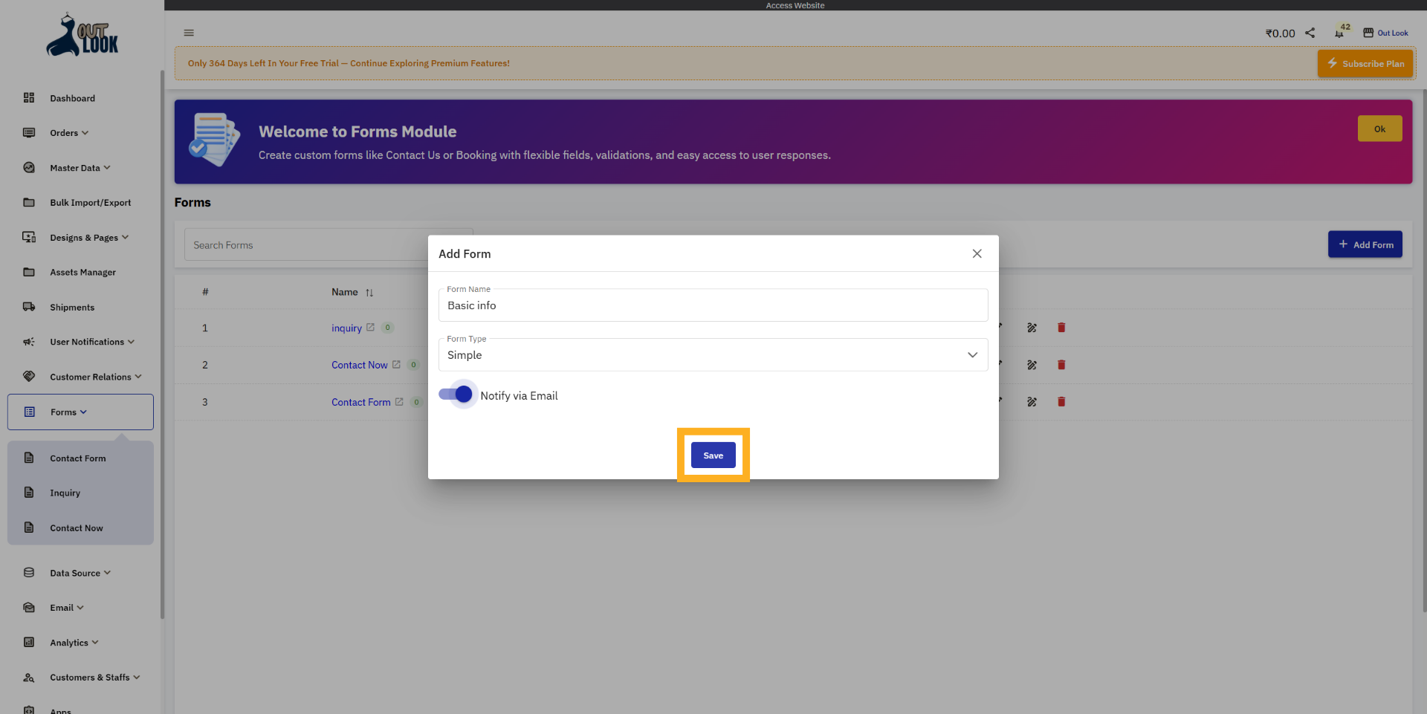This screenshot has width=1427, height=714.
Task: Click the Save button in Add Form dialog
Action: 713,455
